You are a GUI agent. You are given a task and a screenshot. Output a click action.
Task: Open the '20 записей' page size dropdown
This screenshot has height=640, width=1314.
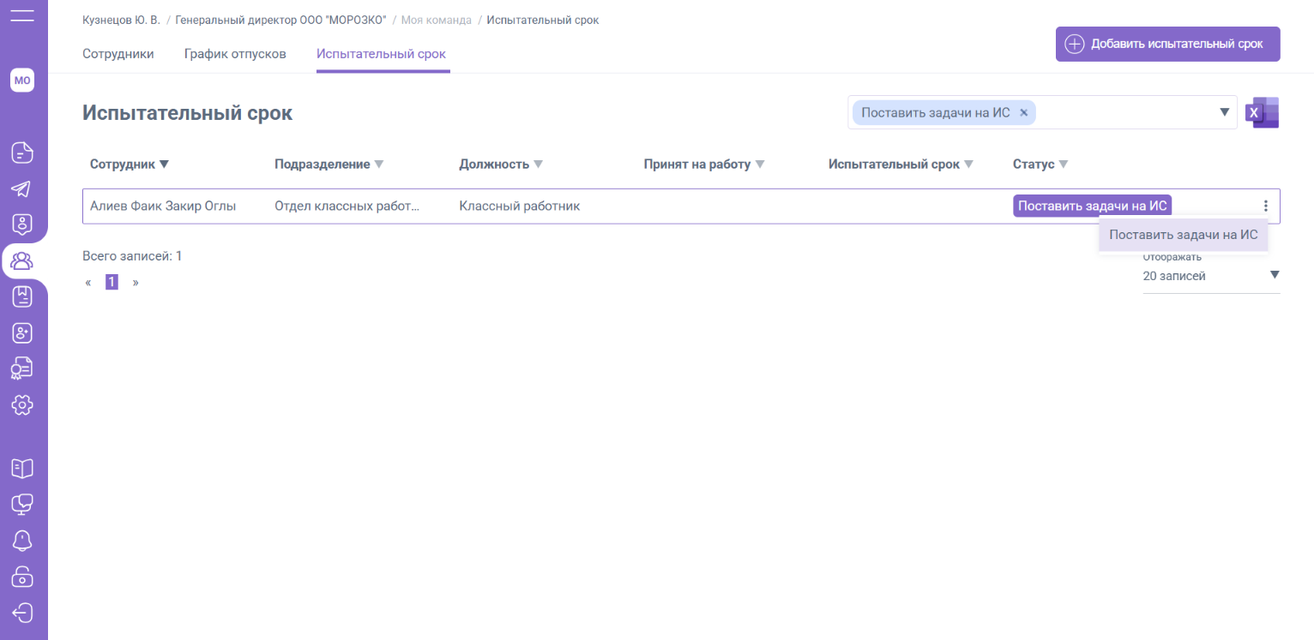pyautogui.click(x=1210, y=276)
